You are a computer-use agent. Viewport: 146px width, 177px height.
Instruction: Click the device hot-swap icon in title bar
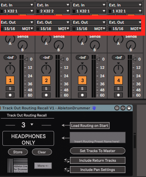(123, 108)
